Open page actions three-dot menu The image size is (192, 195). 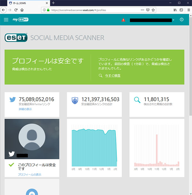tap(142, 10)
